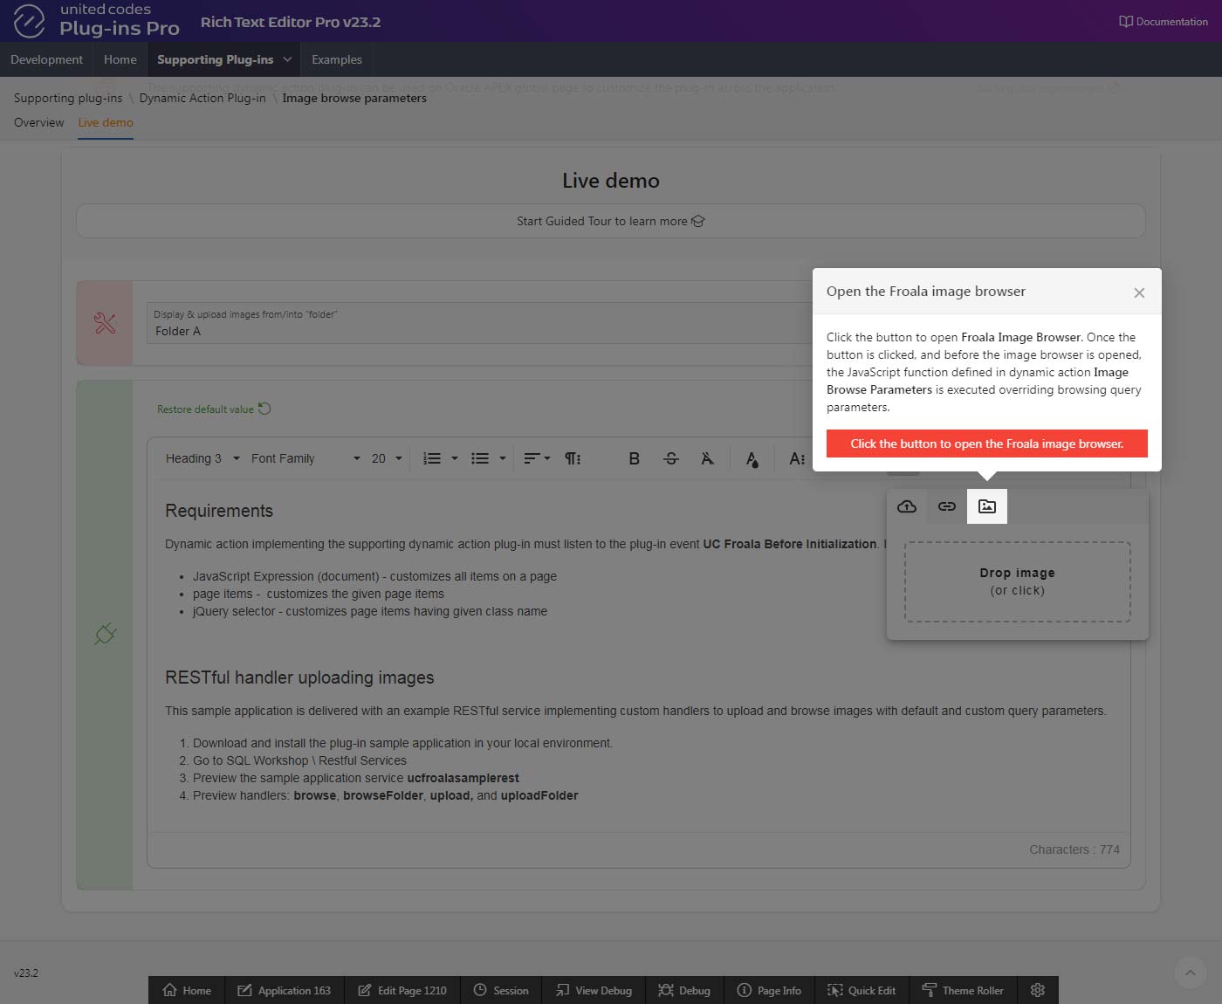The width and height of the screenshot is (1222, 1004).
Task: Click the Unordered list icon
Action: (480, 458)
